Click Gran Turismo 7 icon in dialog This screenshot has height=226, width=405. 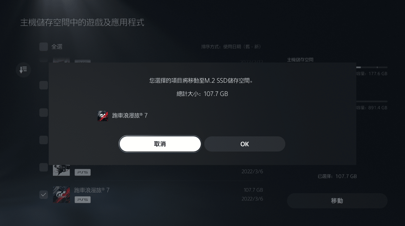(x=103, y=116)
